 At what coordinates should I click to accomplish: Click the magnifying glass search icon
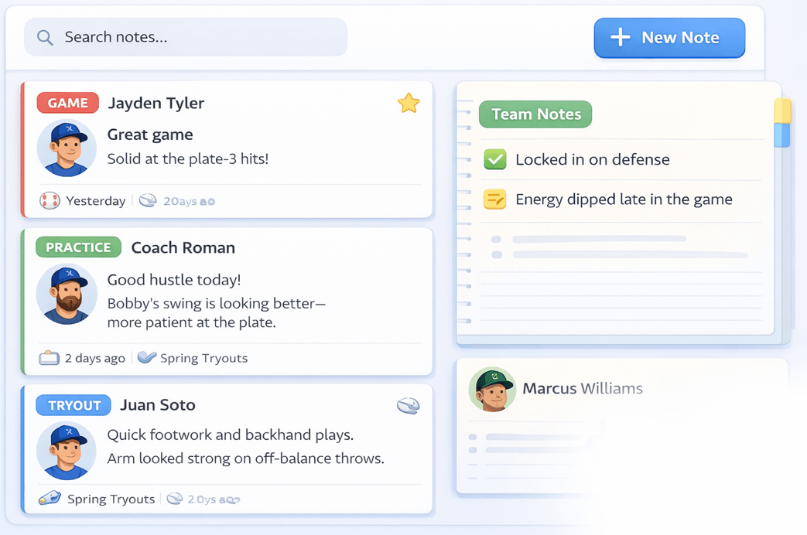pos(45,38)
